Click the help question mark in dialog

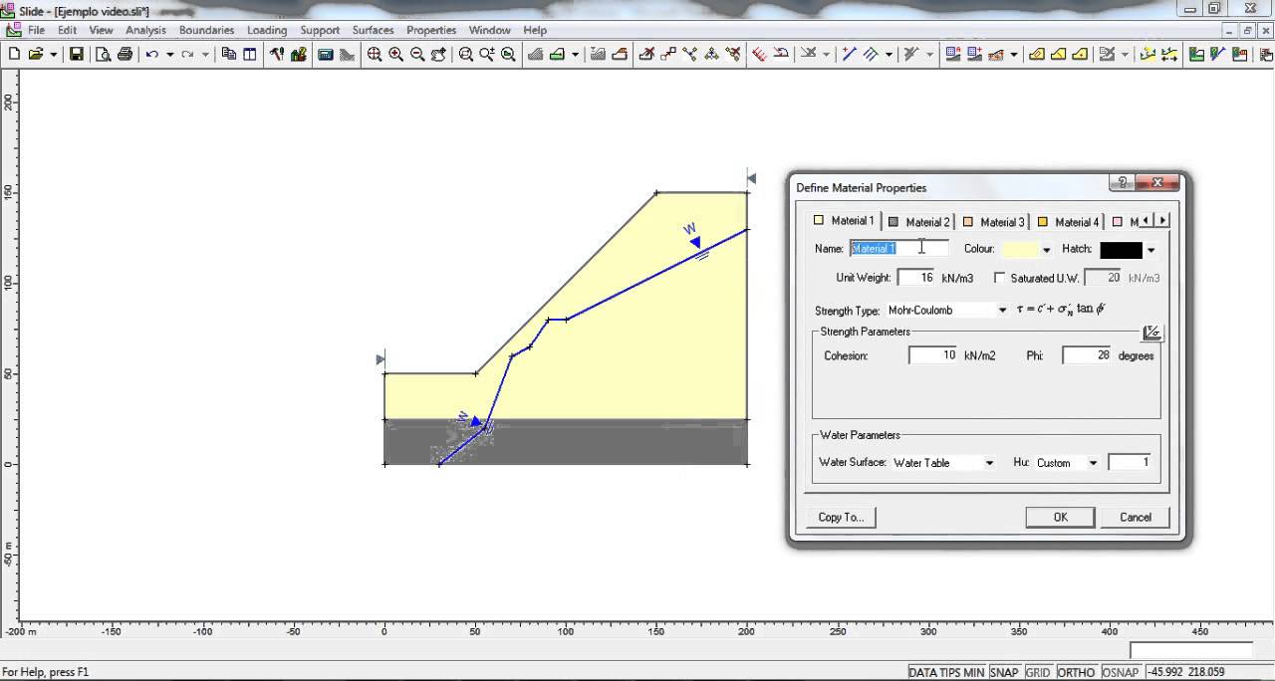(1123, 182)
